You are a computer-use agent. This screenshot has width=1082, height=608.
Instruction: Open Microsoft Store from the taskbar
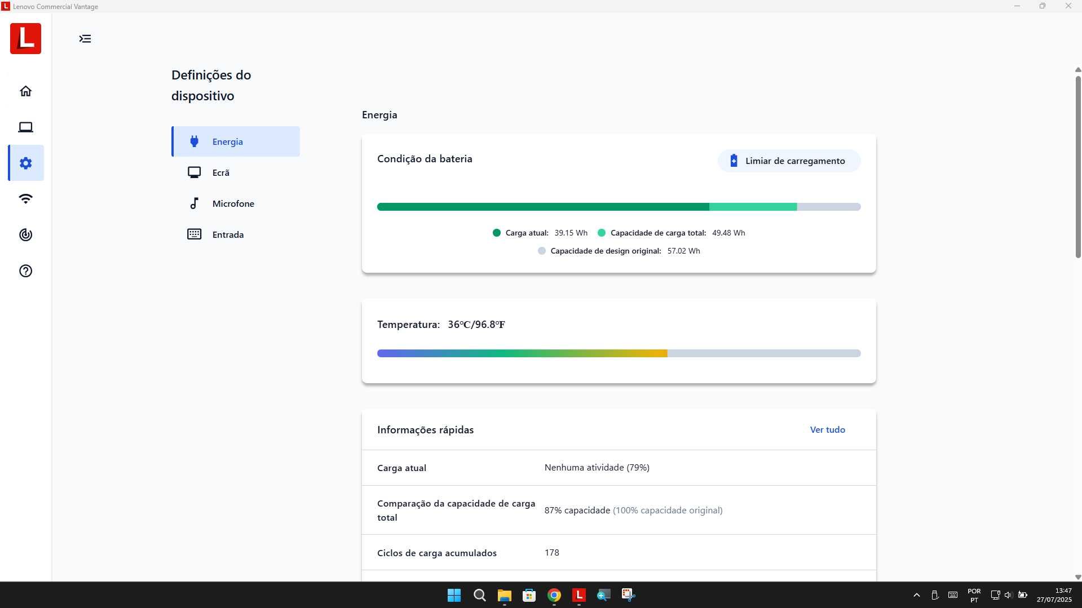click(529, 595)
